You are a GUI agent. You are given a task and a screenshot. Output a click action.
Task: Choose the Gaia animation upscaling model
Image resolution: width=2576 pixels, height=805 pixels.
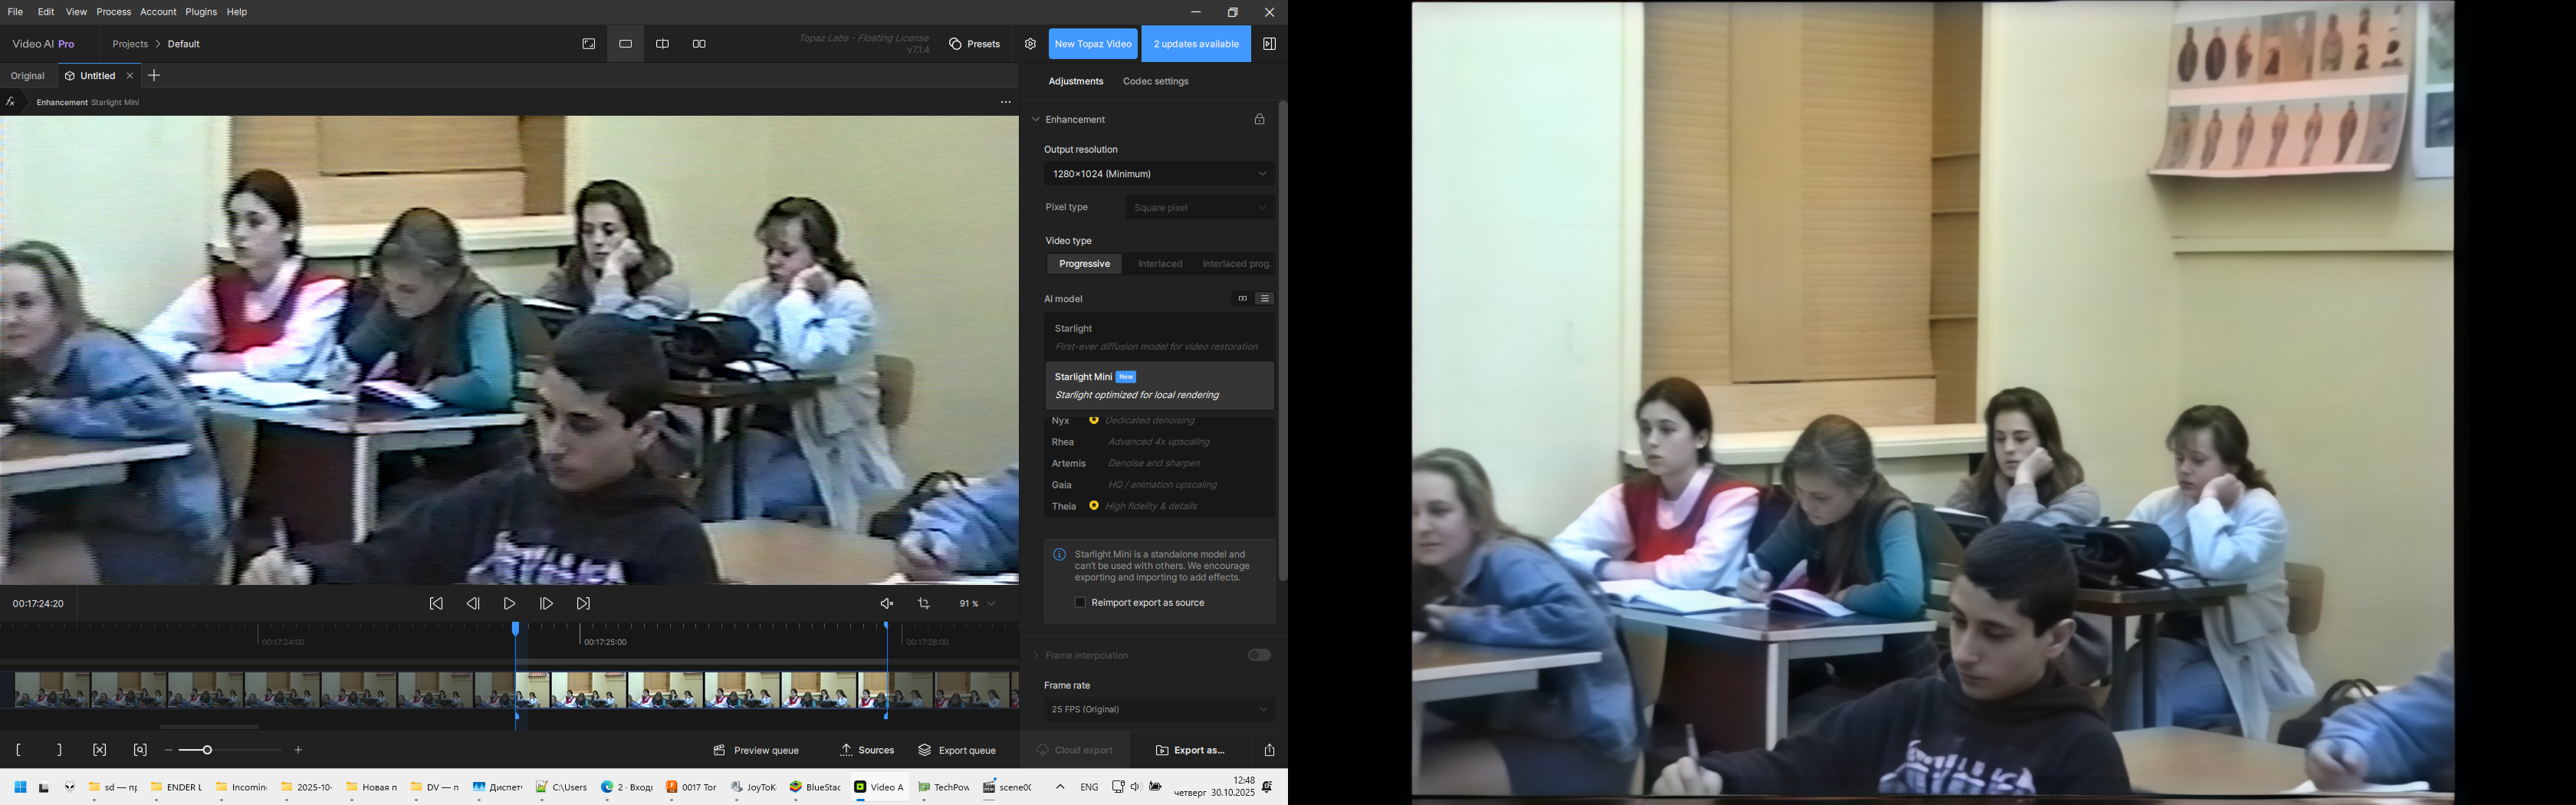point(1160,485)
